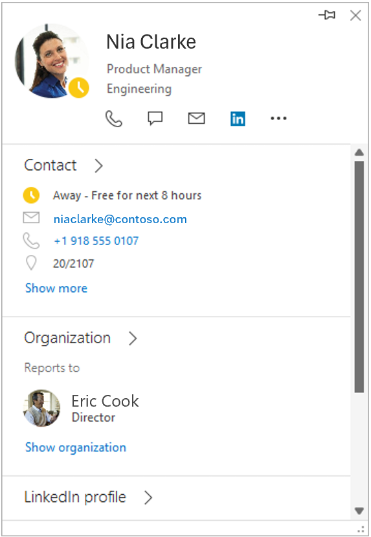
Task: Select the Engineering department text
Action: [139, 89]
